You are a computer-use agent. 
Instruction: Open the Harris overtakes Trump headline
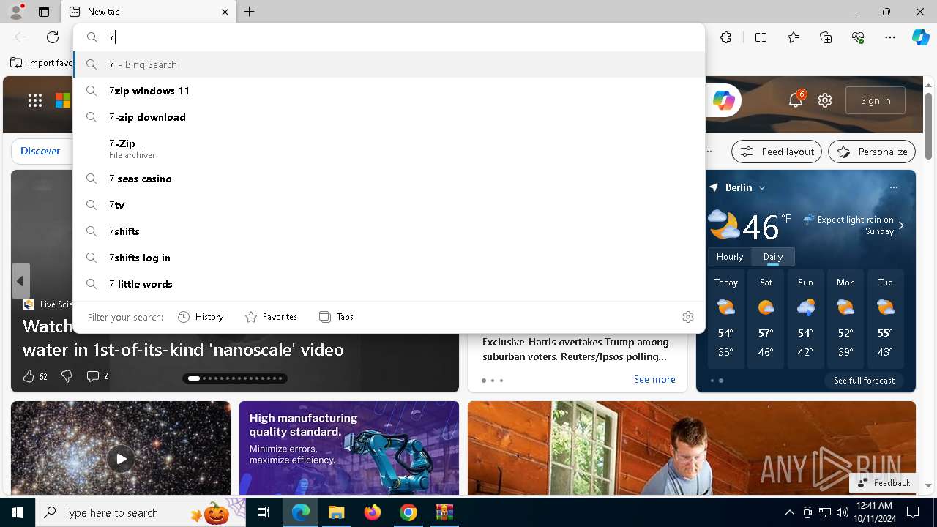click(x=575, y=349)
